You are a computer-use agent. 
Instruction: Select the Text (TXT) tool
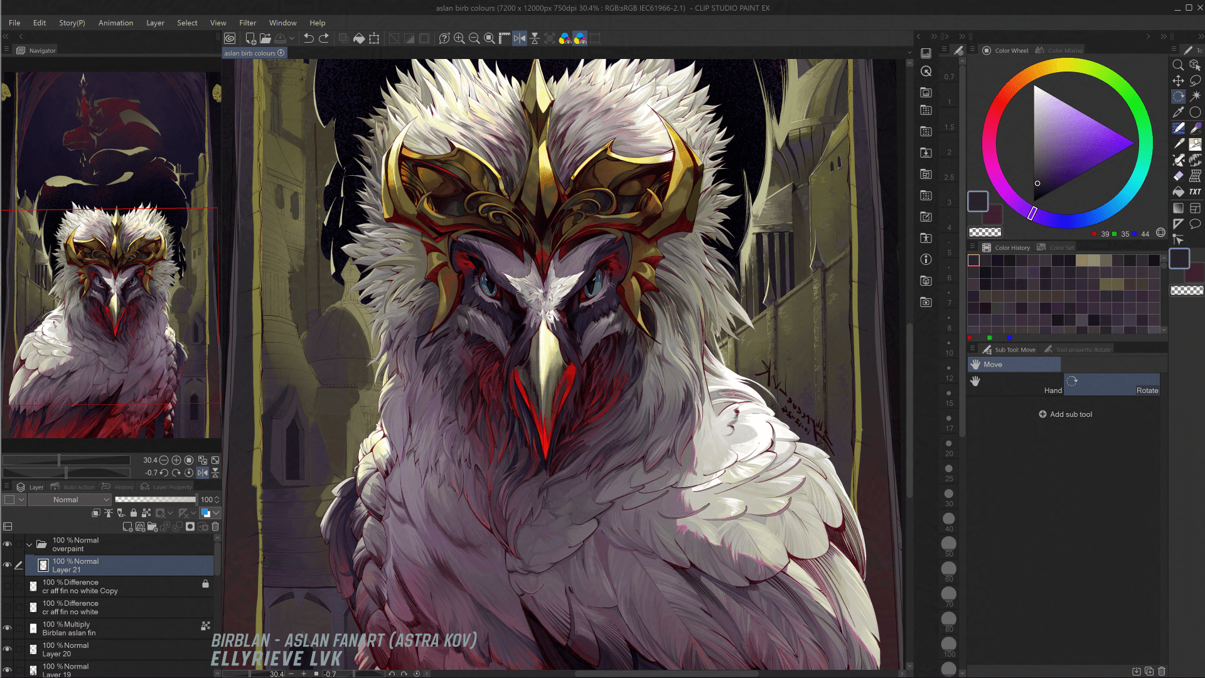pyautogui.click(x=1195, y=191)
